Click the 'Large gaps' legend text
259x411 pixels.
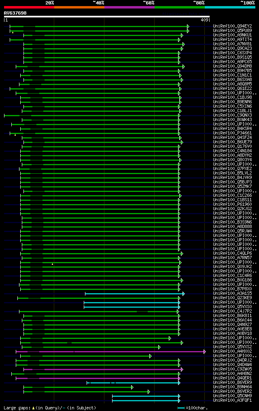17,408
